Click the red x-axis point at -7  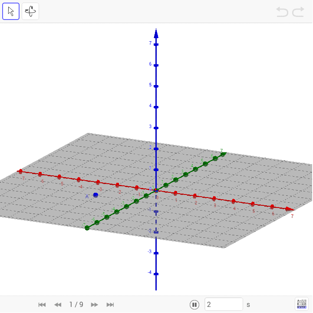click(x=20, y=171)
